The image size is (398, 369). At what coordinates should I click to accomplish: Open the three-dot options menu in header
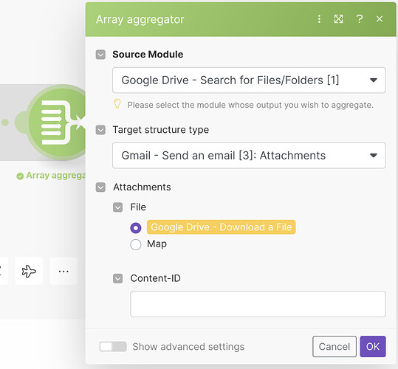(319, 18)
